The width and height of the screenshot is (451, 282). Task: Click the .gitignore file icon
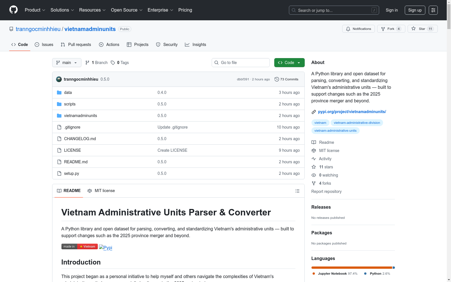59,127
